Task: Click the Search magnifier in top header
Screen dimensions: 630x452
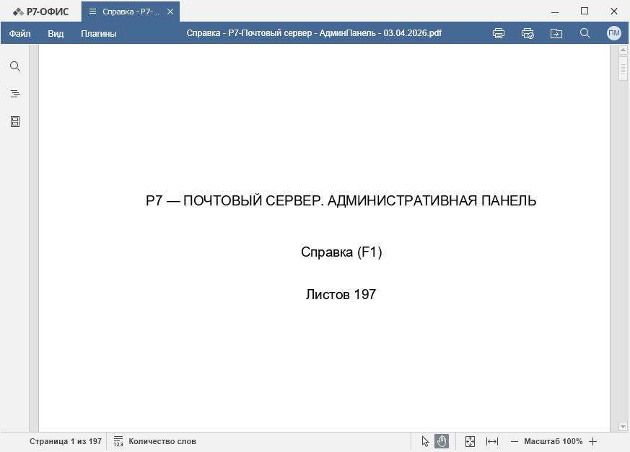Action: [x=585, y=33]
